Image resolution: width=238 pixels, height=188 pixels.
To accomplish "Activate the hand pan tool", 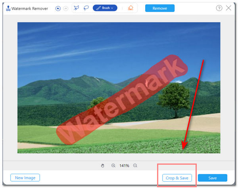I will [x=103, y=165].
